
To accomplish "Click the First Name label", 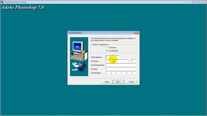I will [94, 61].
